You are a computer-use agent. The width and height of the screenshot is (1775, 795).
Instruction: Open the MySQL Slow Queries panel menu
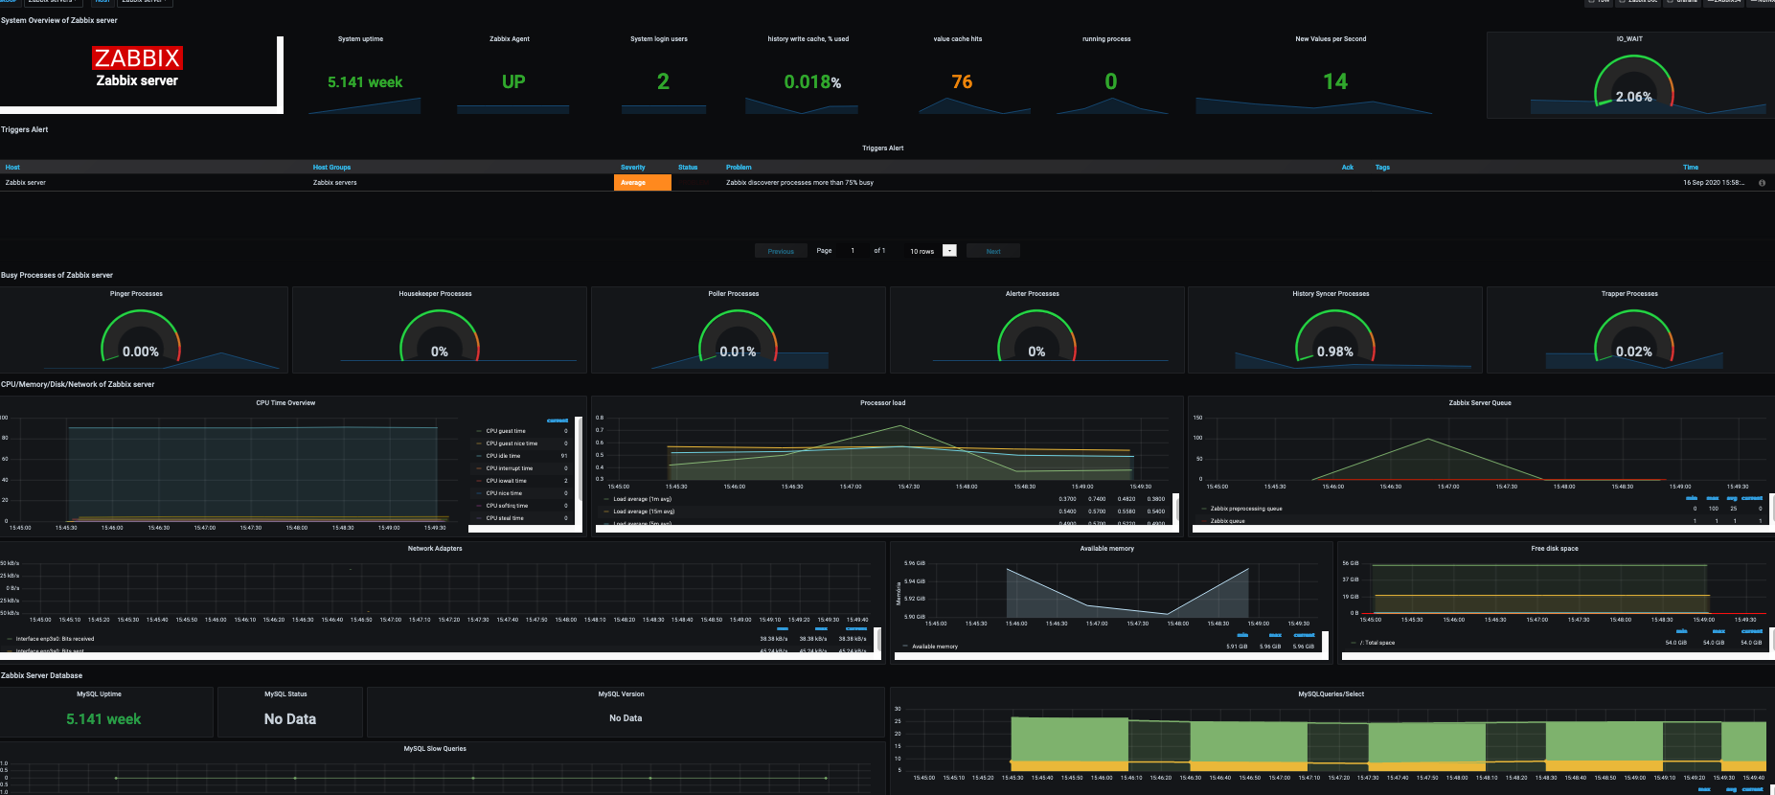(435, 749)
